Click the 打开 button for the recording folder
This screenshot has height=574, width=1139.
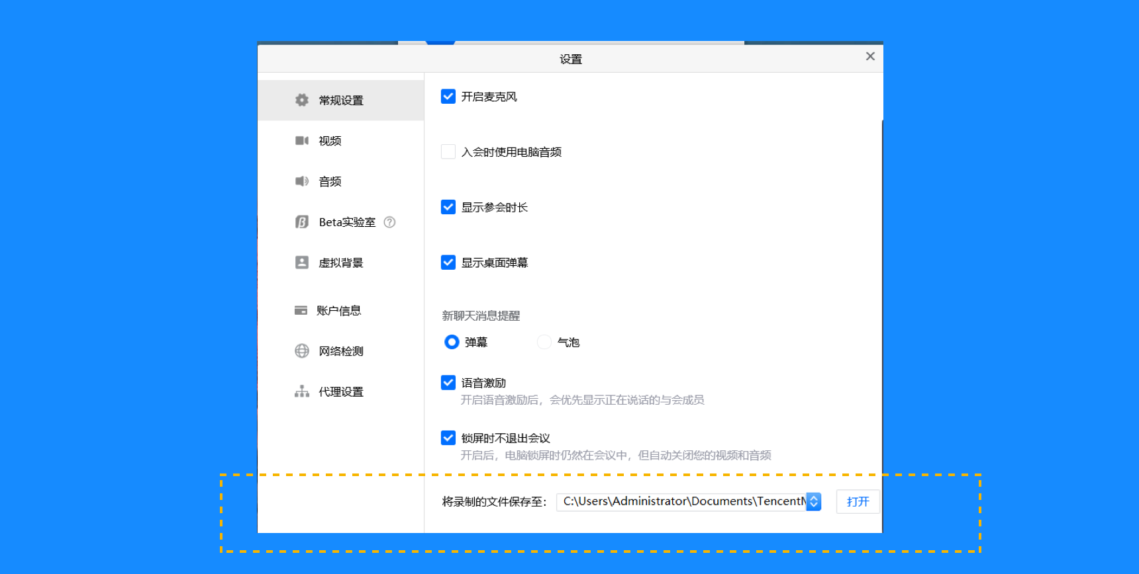pos(858,502)
